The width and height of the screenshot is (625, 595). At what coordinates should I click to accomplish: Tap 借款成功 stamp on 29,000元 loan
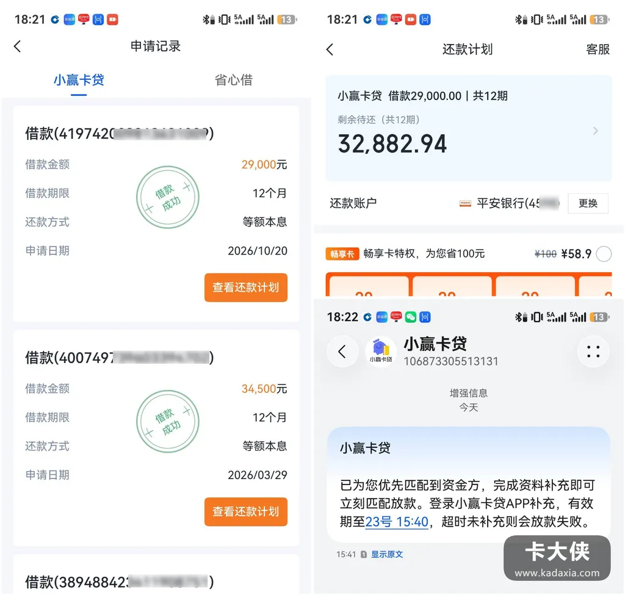click(x=168, y=197)
